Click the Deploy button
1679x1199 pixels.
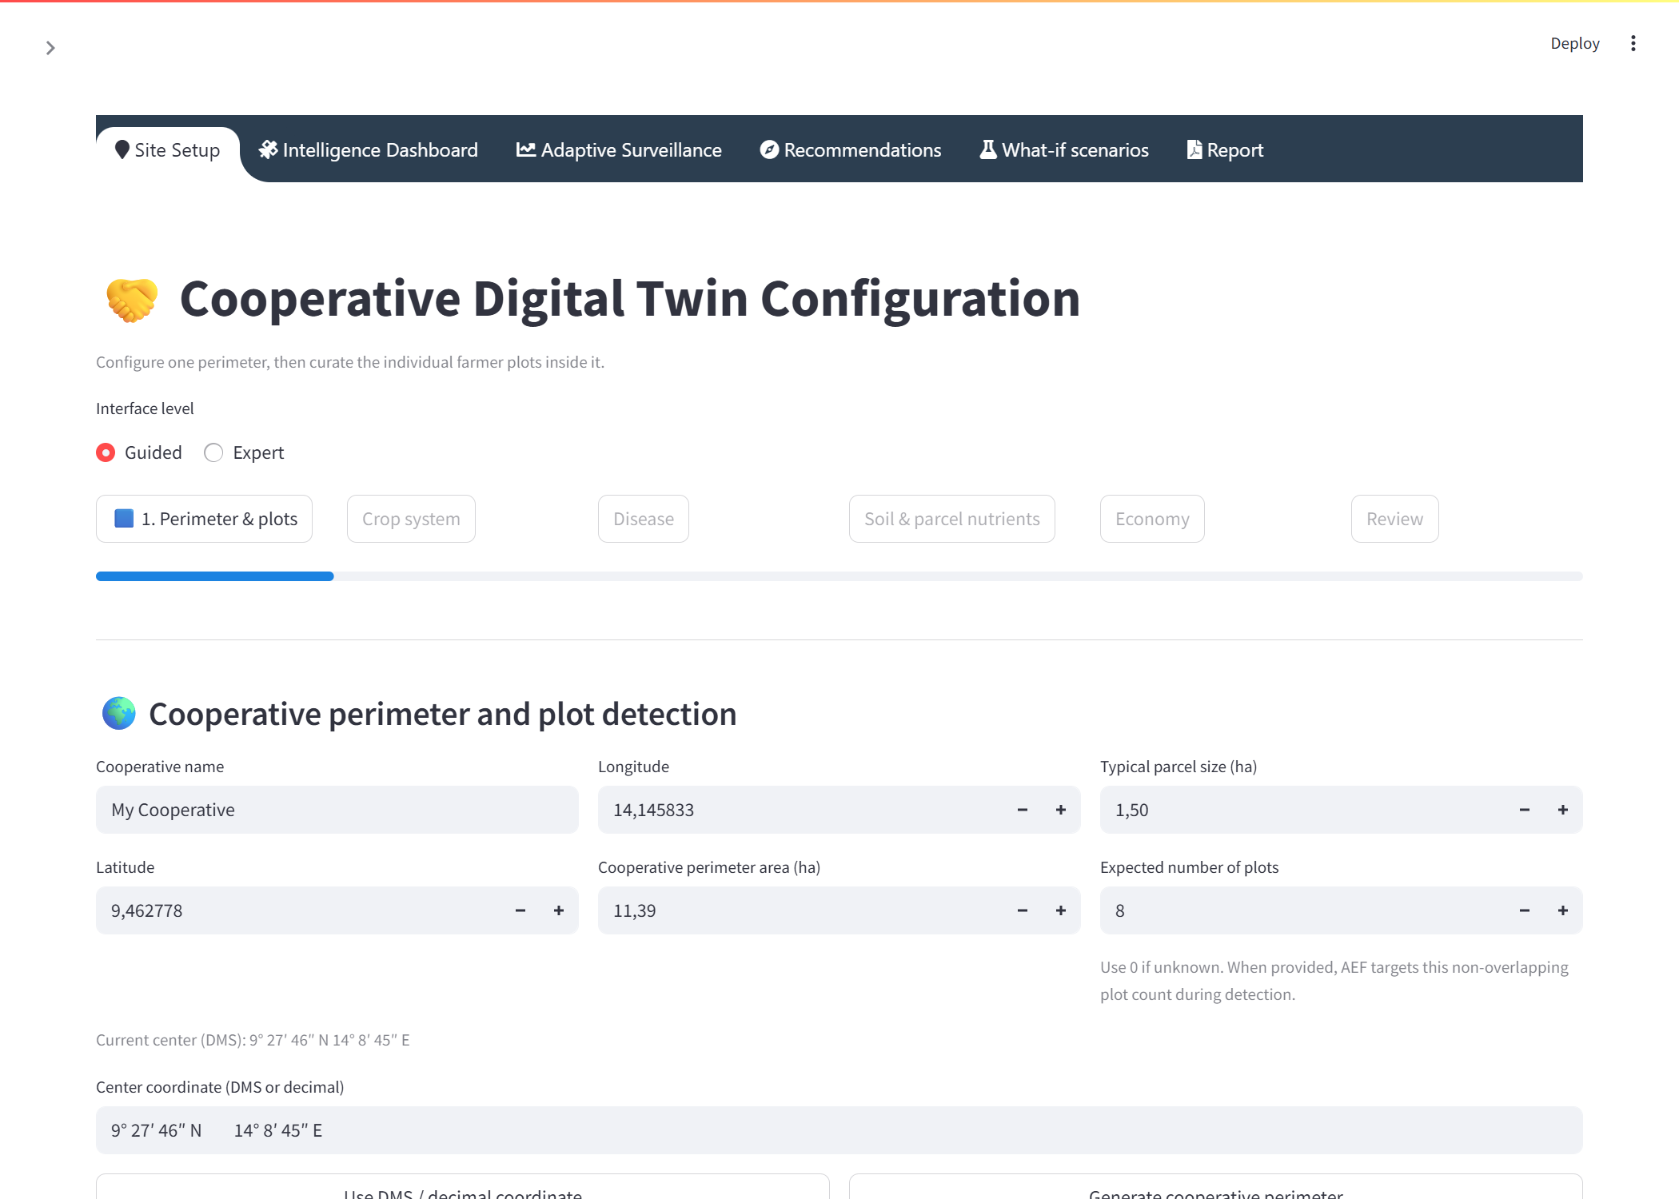pyautogui.click(x=1575, y=43)
